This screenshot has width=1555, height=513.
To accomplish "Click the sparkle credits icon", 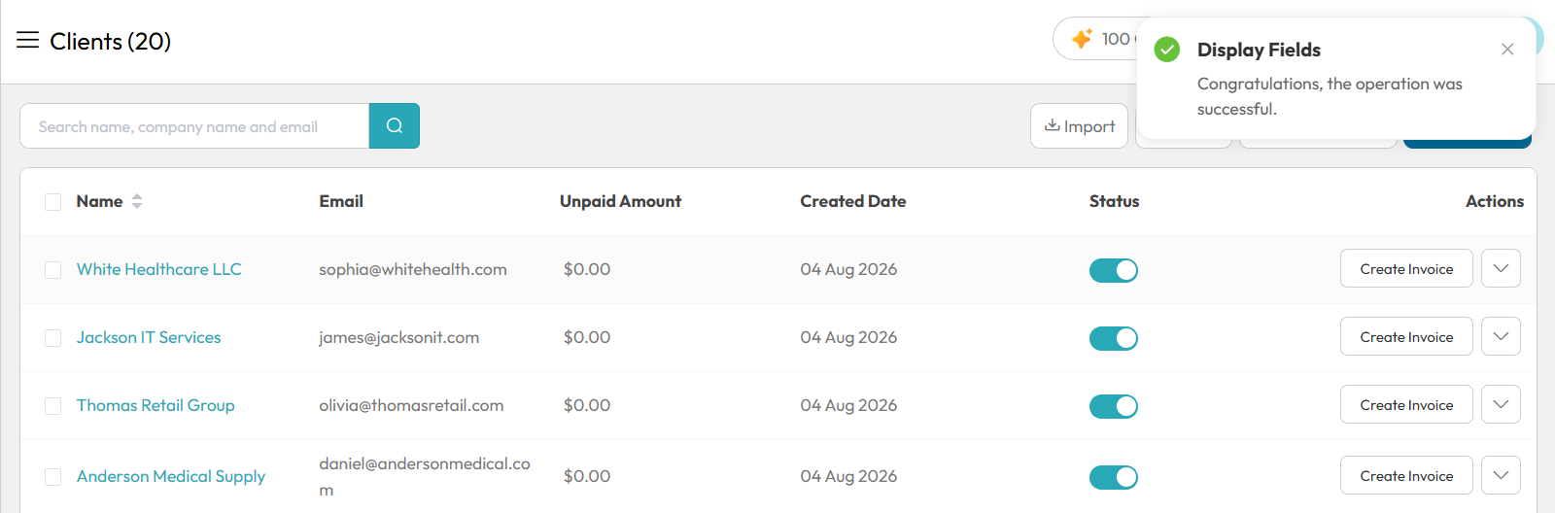I will coord(1082,39).
